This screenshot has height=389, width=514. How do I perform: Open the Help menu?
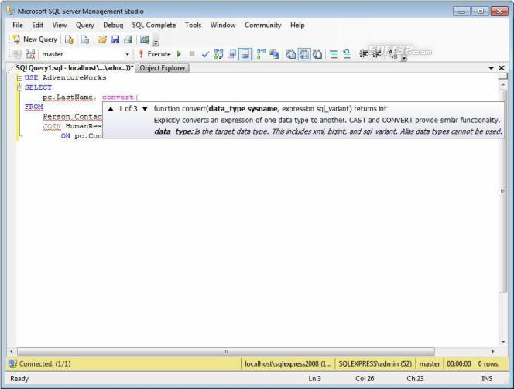(x=297, y=26)
